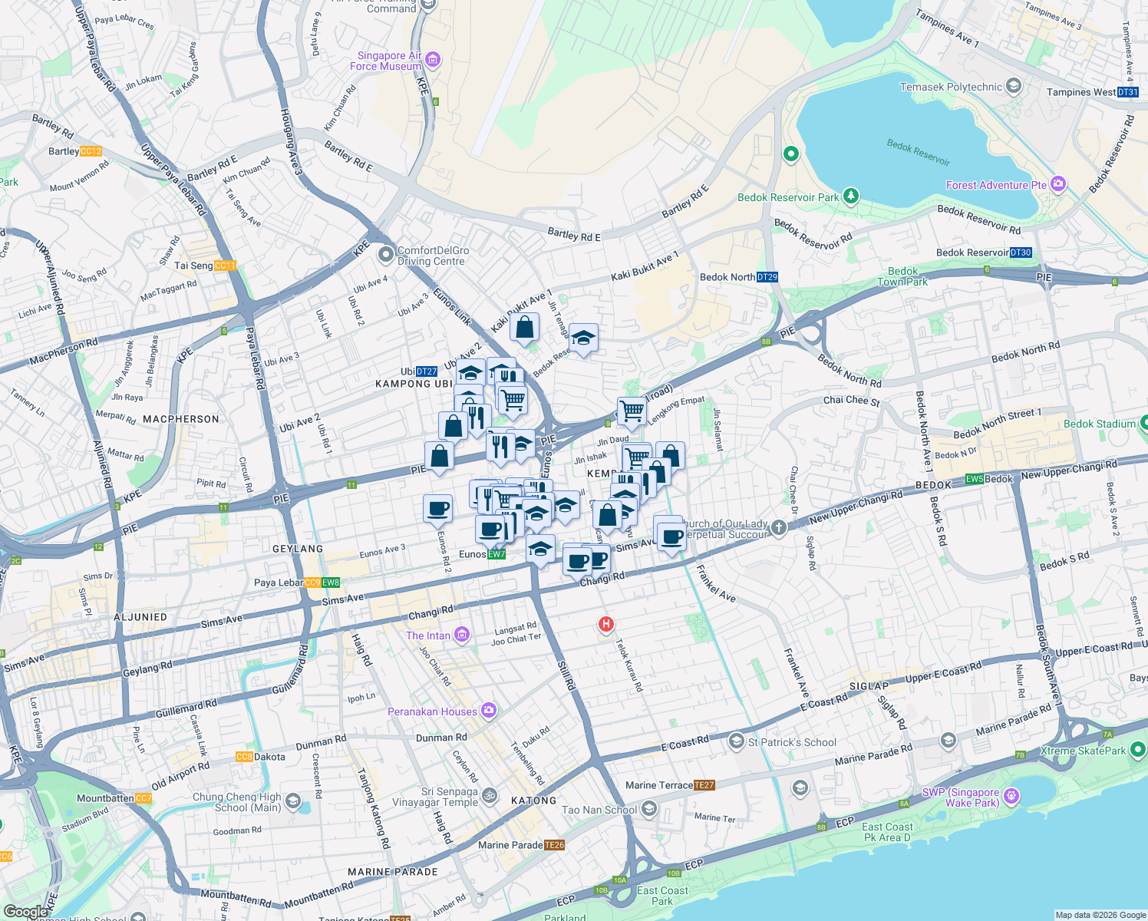
Task: Select the MACPHERSON district label
Action: coord(181,419)
